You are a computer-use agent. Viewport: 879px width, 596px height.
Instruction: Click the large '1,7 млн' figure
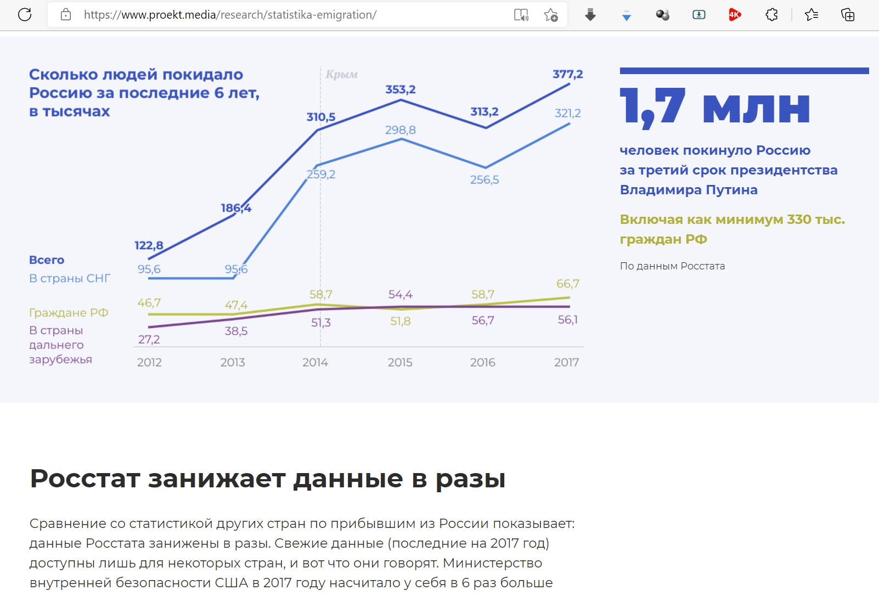coord(715,108)
